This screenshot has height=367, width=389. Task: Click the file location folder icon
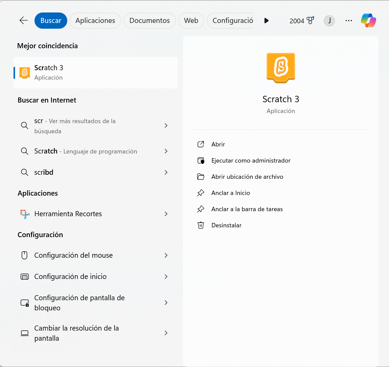[x=201, y=176]
